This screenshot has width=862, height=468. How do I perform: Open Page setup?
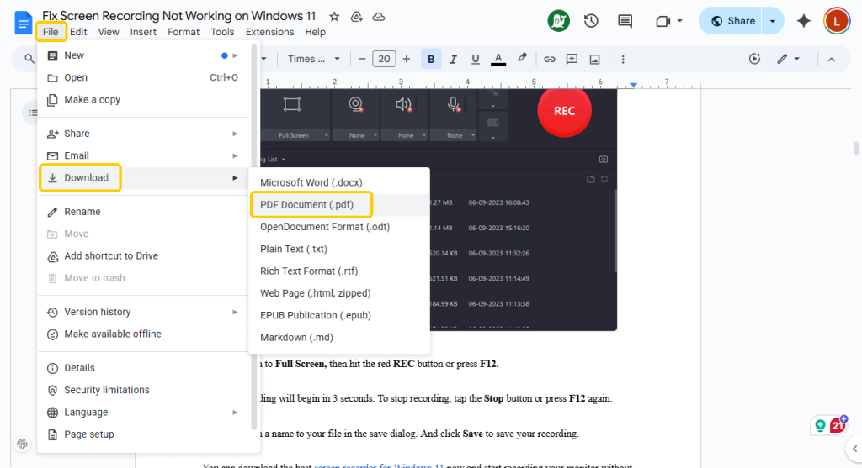tap(143, 434)
